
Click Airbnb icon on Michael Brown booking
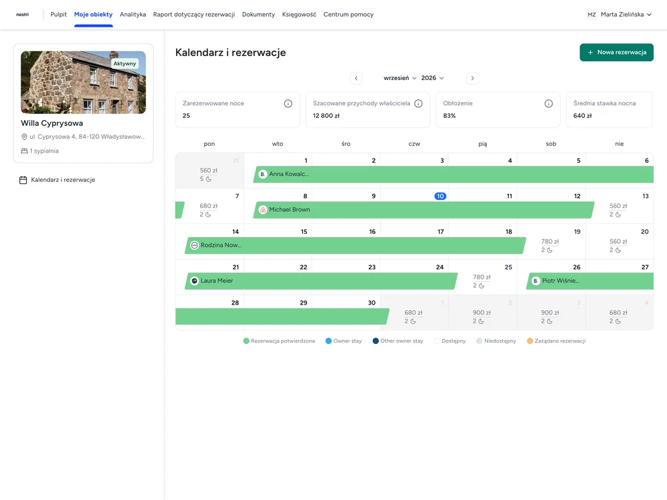point(263,209)
